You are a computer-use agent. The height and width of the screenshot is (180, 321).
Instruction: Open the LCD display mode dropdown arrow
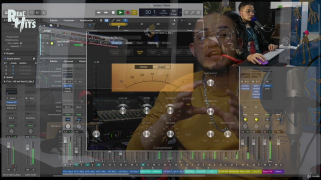pos(181,12)
